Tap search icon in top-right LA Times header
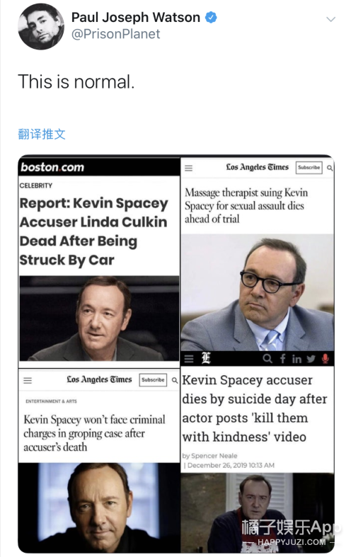This screenshot has height=557, width=351. pyautogui.click(x=330, y=168)
